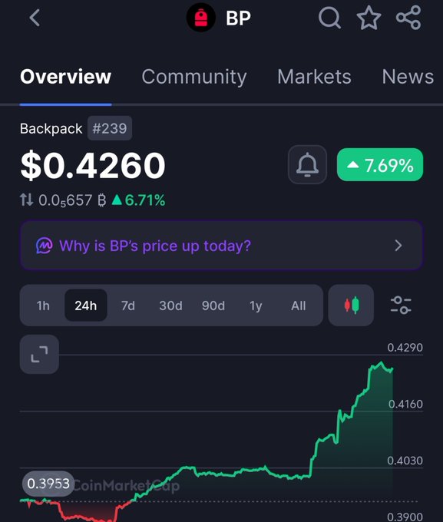Tap the back arrow icon
This screenshot has height=522, width=443.
point(35,18)
